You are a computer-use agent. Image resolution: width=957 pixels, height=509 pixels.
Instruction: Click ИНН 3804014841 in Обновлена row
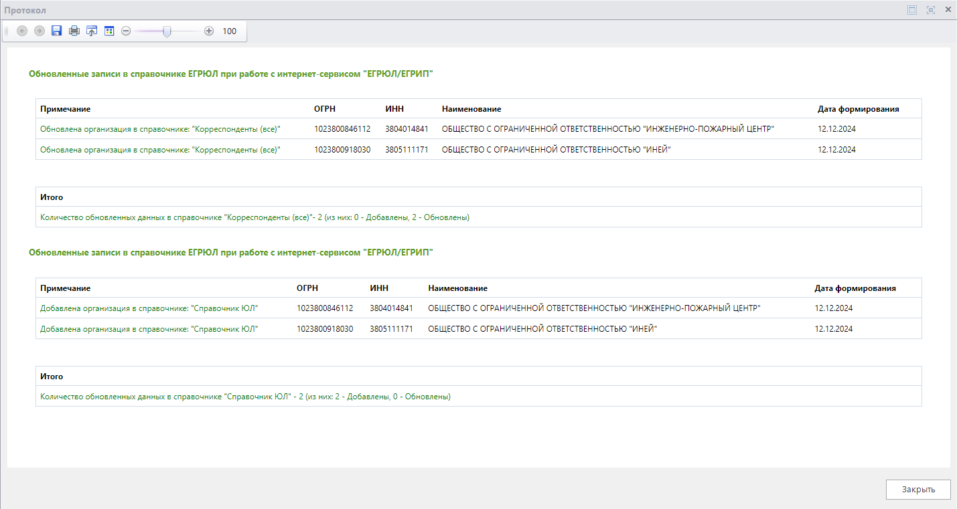pyautogui.click(x=407, y=129)
